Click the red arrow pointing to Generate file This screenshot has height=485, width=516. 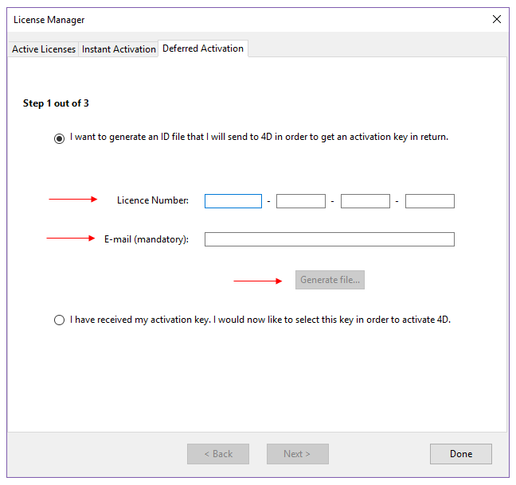[x=258, y=281]
